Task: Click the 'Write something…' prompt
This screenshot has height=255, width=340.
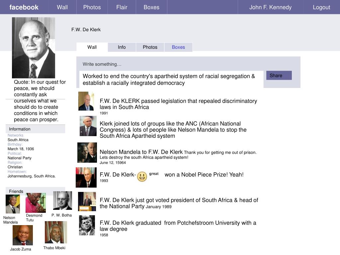Action: (x=102, y=64)
